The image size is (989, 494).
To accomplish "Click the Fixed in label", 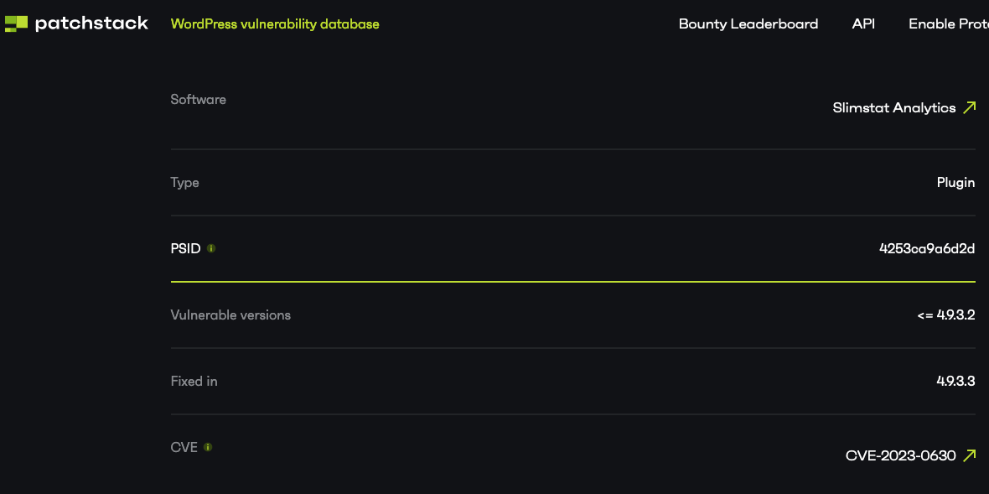I will [x=194, y=381].
